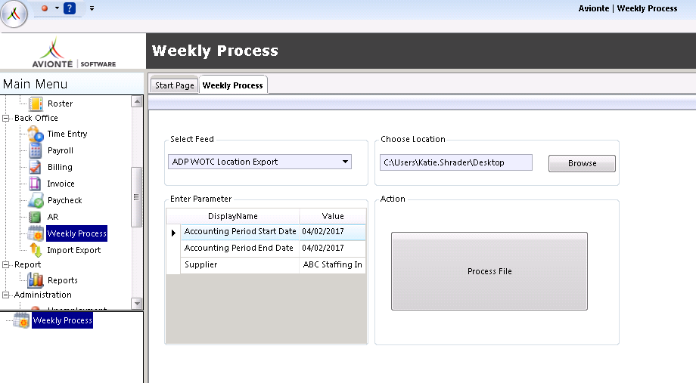Select the Supplier row label

240,264
